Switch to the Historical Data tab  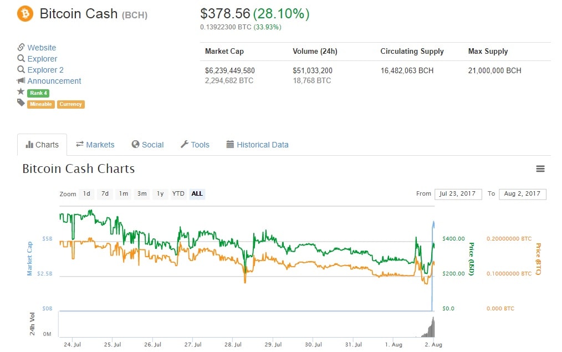point(258,145)
